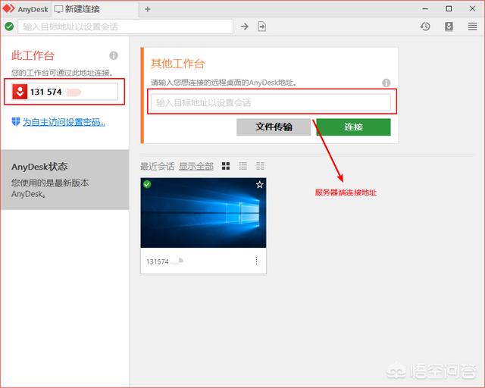The image size is (485, 388).
Task: Click the red AnyDesk icon beside the address 131 574
Action: [x=20, y=92]
